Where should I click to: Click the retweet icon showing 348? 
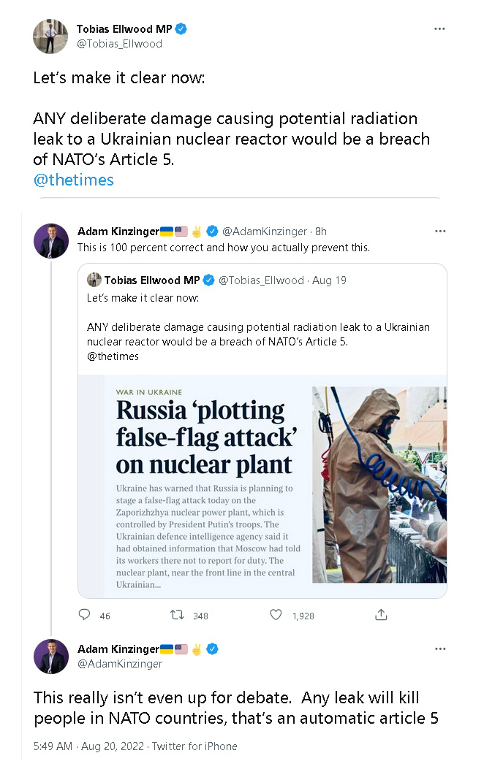coord(177,615)
